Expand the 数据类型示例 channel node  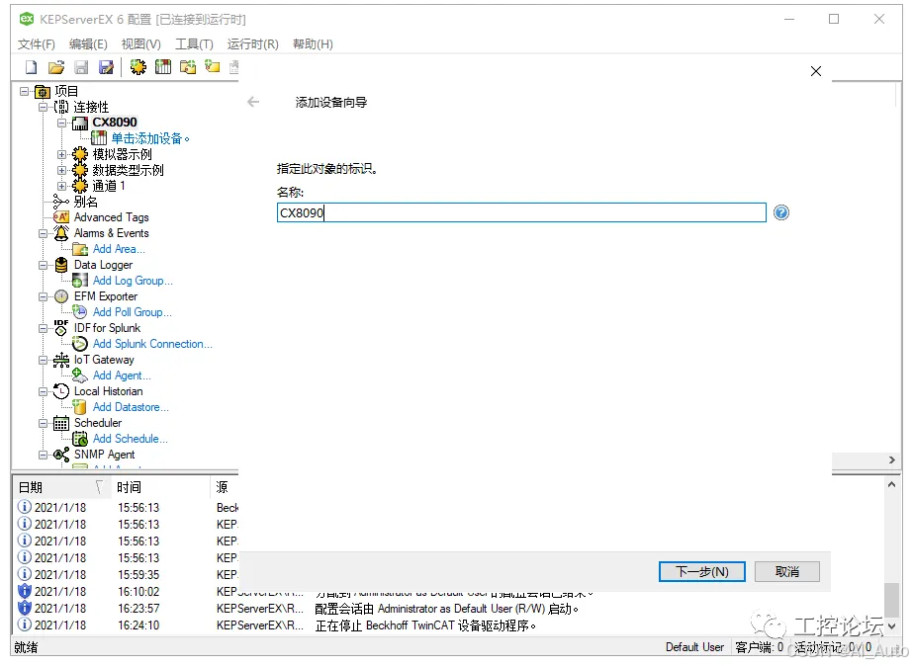pos(61,170)
